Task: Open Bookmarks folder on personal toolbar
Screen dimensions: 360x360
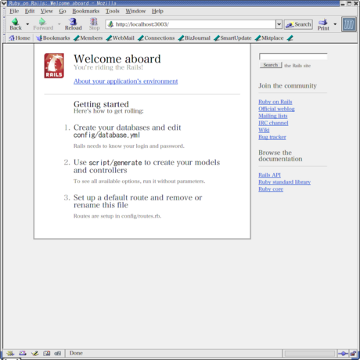Action: click(x=53, y=38)
